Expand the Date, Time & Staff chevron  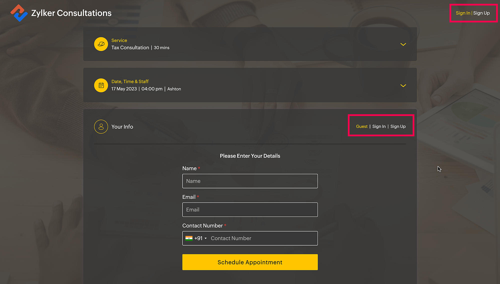click(403, 86)
